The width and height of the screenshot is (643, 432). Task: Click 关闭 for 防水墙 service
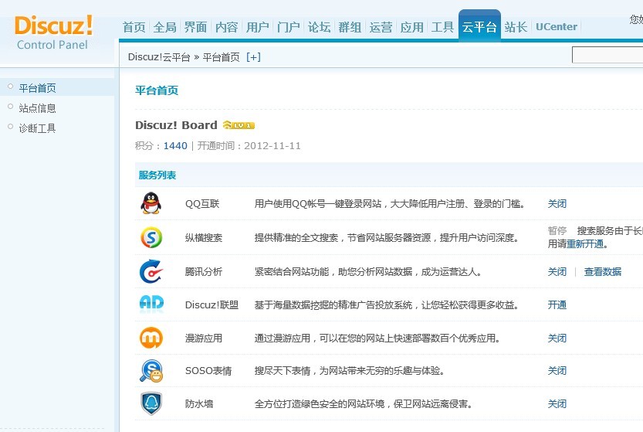pos(557,403)
